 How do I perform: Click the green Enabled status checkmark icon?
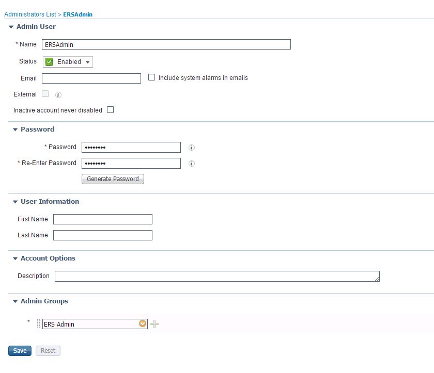pos(49,62)
